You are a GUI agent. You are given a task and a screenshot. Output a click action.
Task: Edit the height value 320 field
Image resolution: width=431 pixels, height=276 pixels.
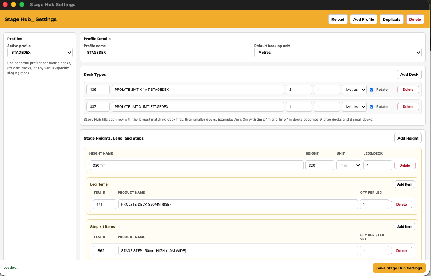320,166
